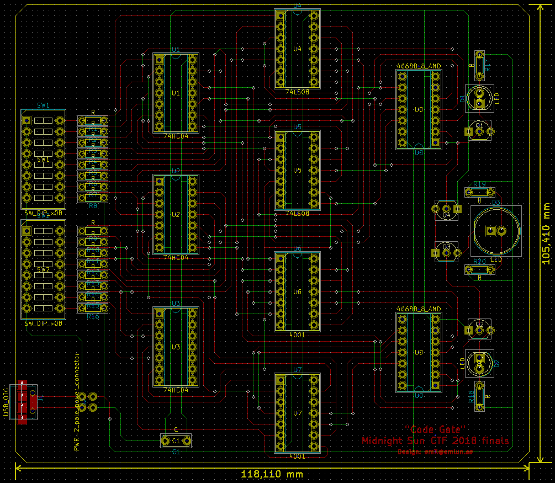Click the "Code Gate" silkscreen text
Viewport: 555px width, 483px height.
pos(435,429)
